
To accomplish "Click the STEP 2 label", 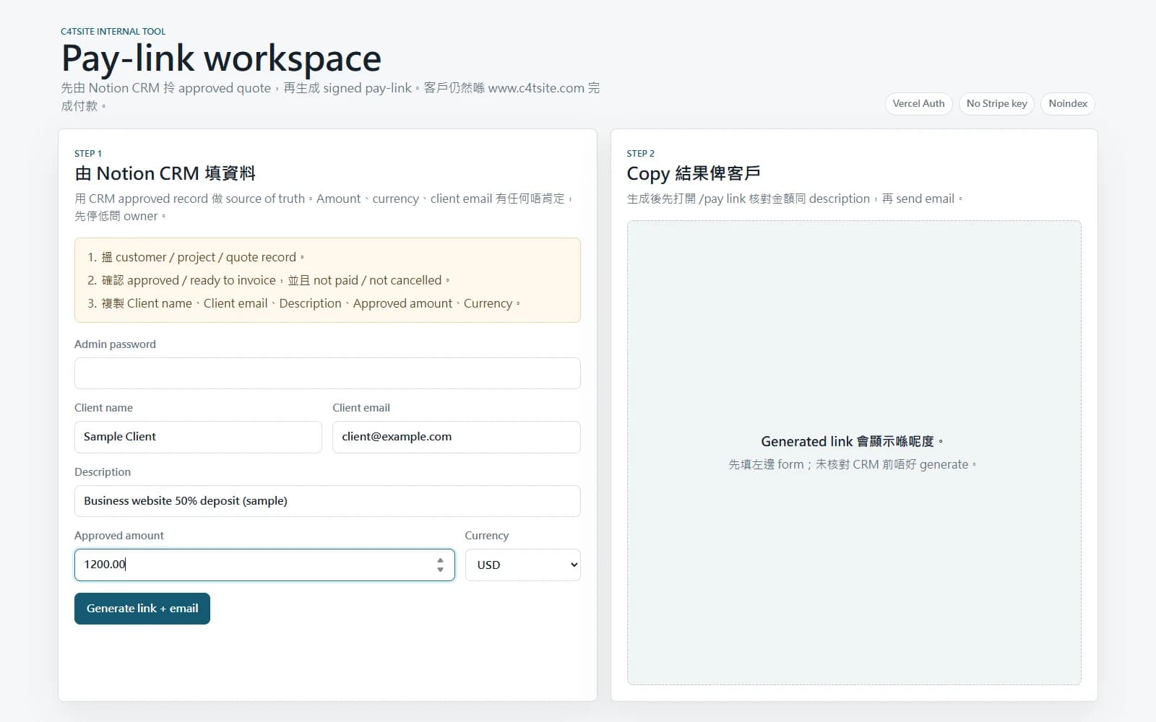I will pyautogui.click(x=640, y=153).
